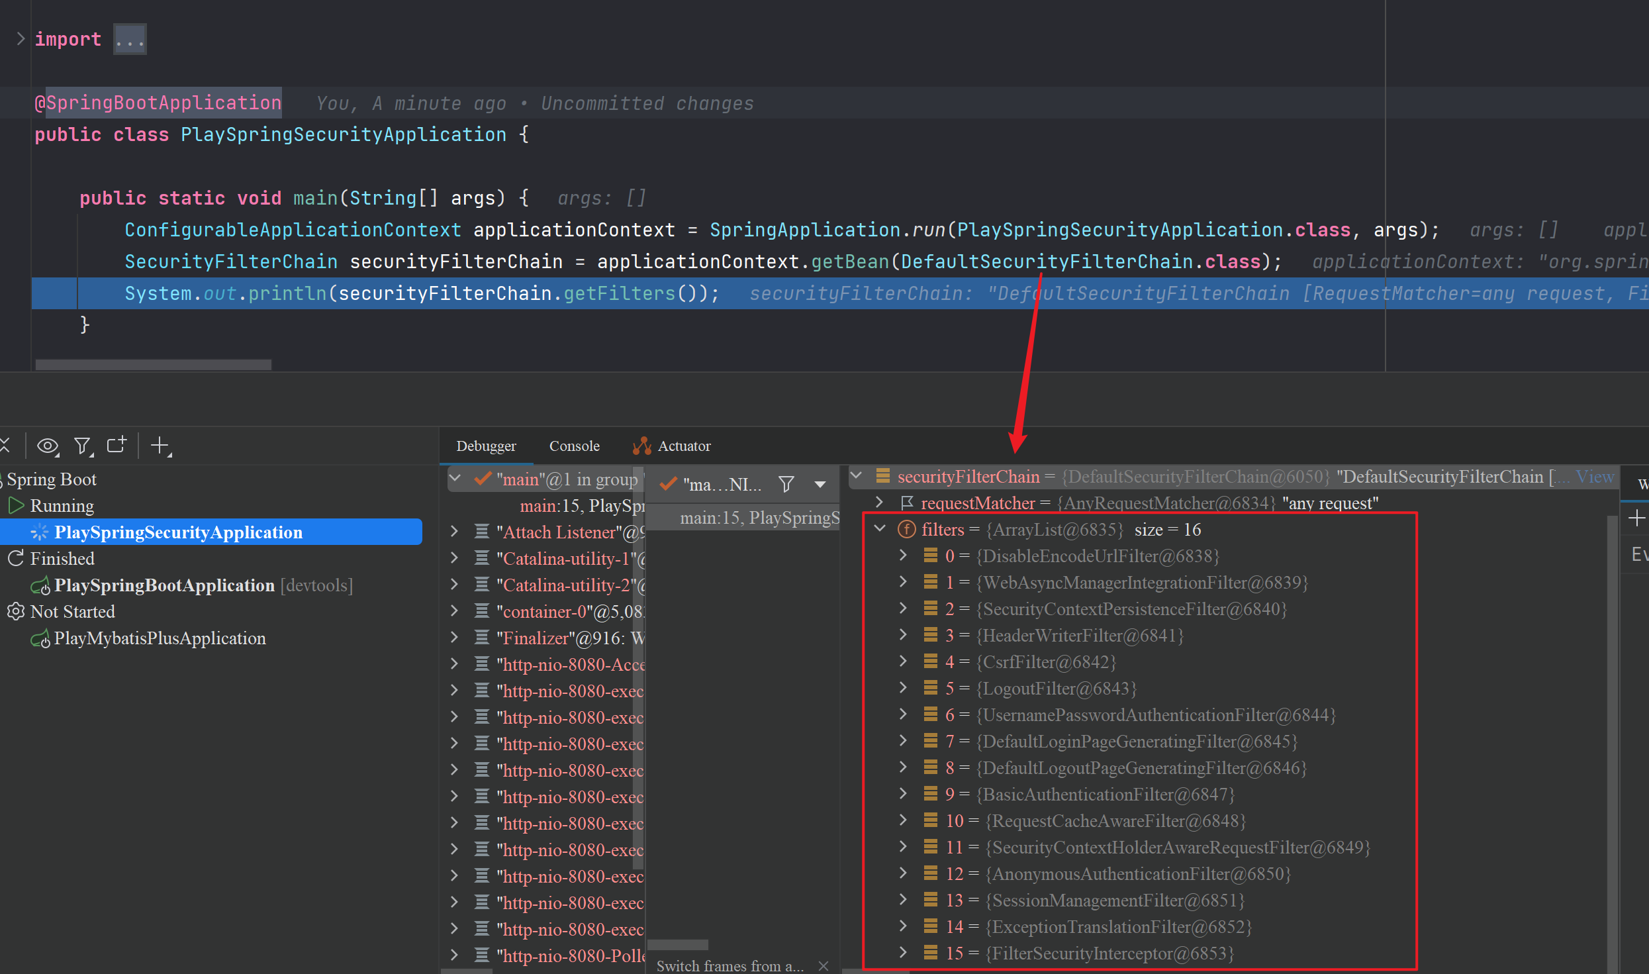Select the DefaultLoginPageGeneratingFilter@6845 entry
This screenshot has height=974, width=1649.
click(1137, 742)
